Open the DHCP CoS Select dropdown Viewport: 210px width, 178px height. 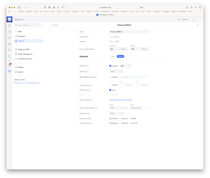click(117, 113)
